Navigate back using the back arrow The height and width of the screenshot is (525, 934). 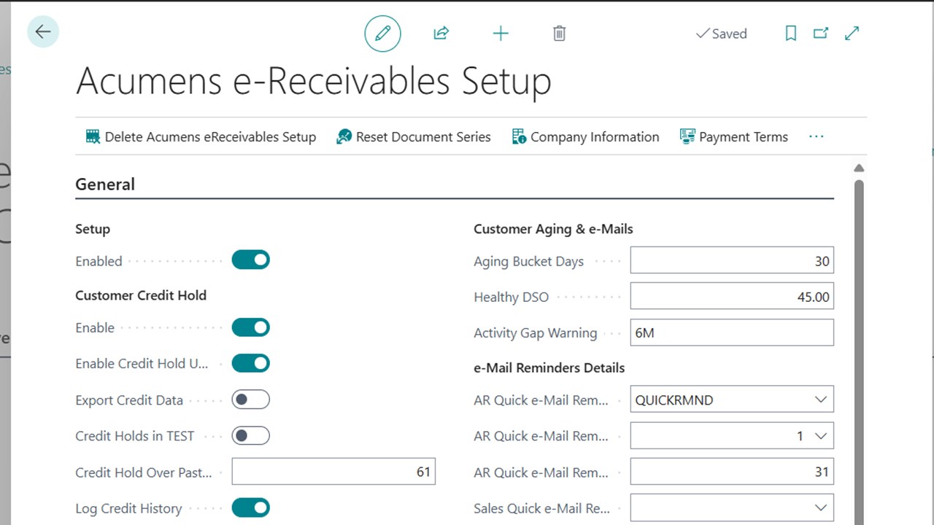(43, 31)
